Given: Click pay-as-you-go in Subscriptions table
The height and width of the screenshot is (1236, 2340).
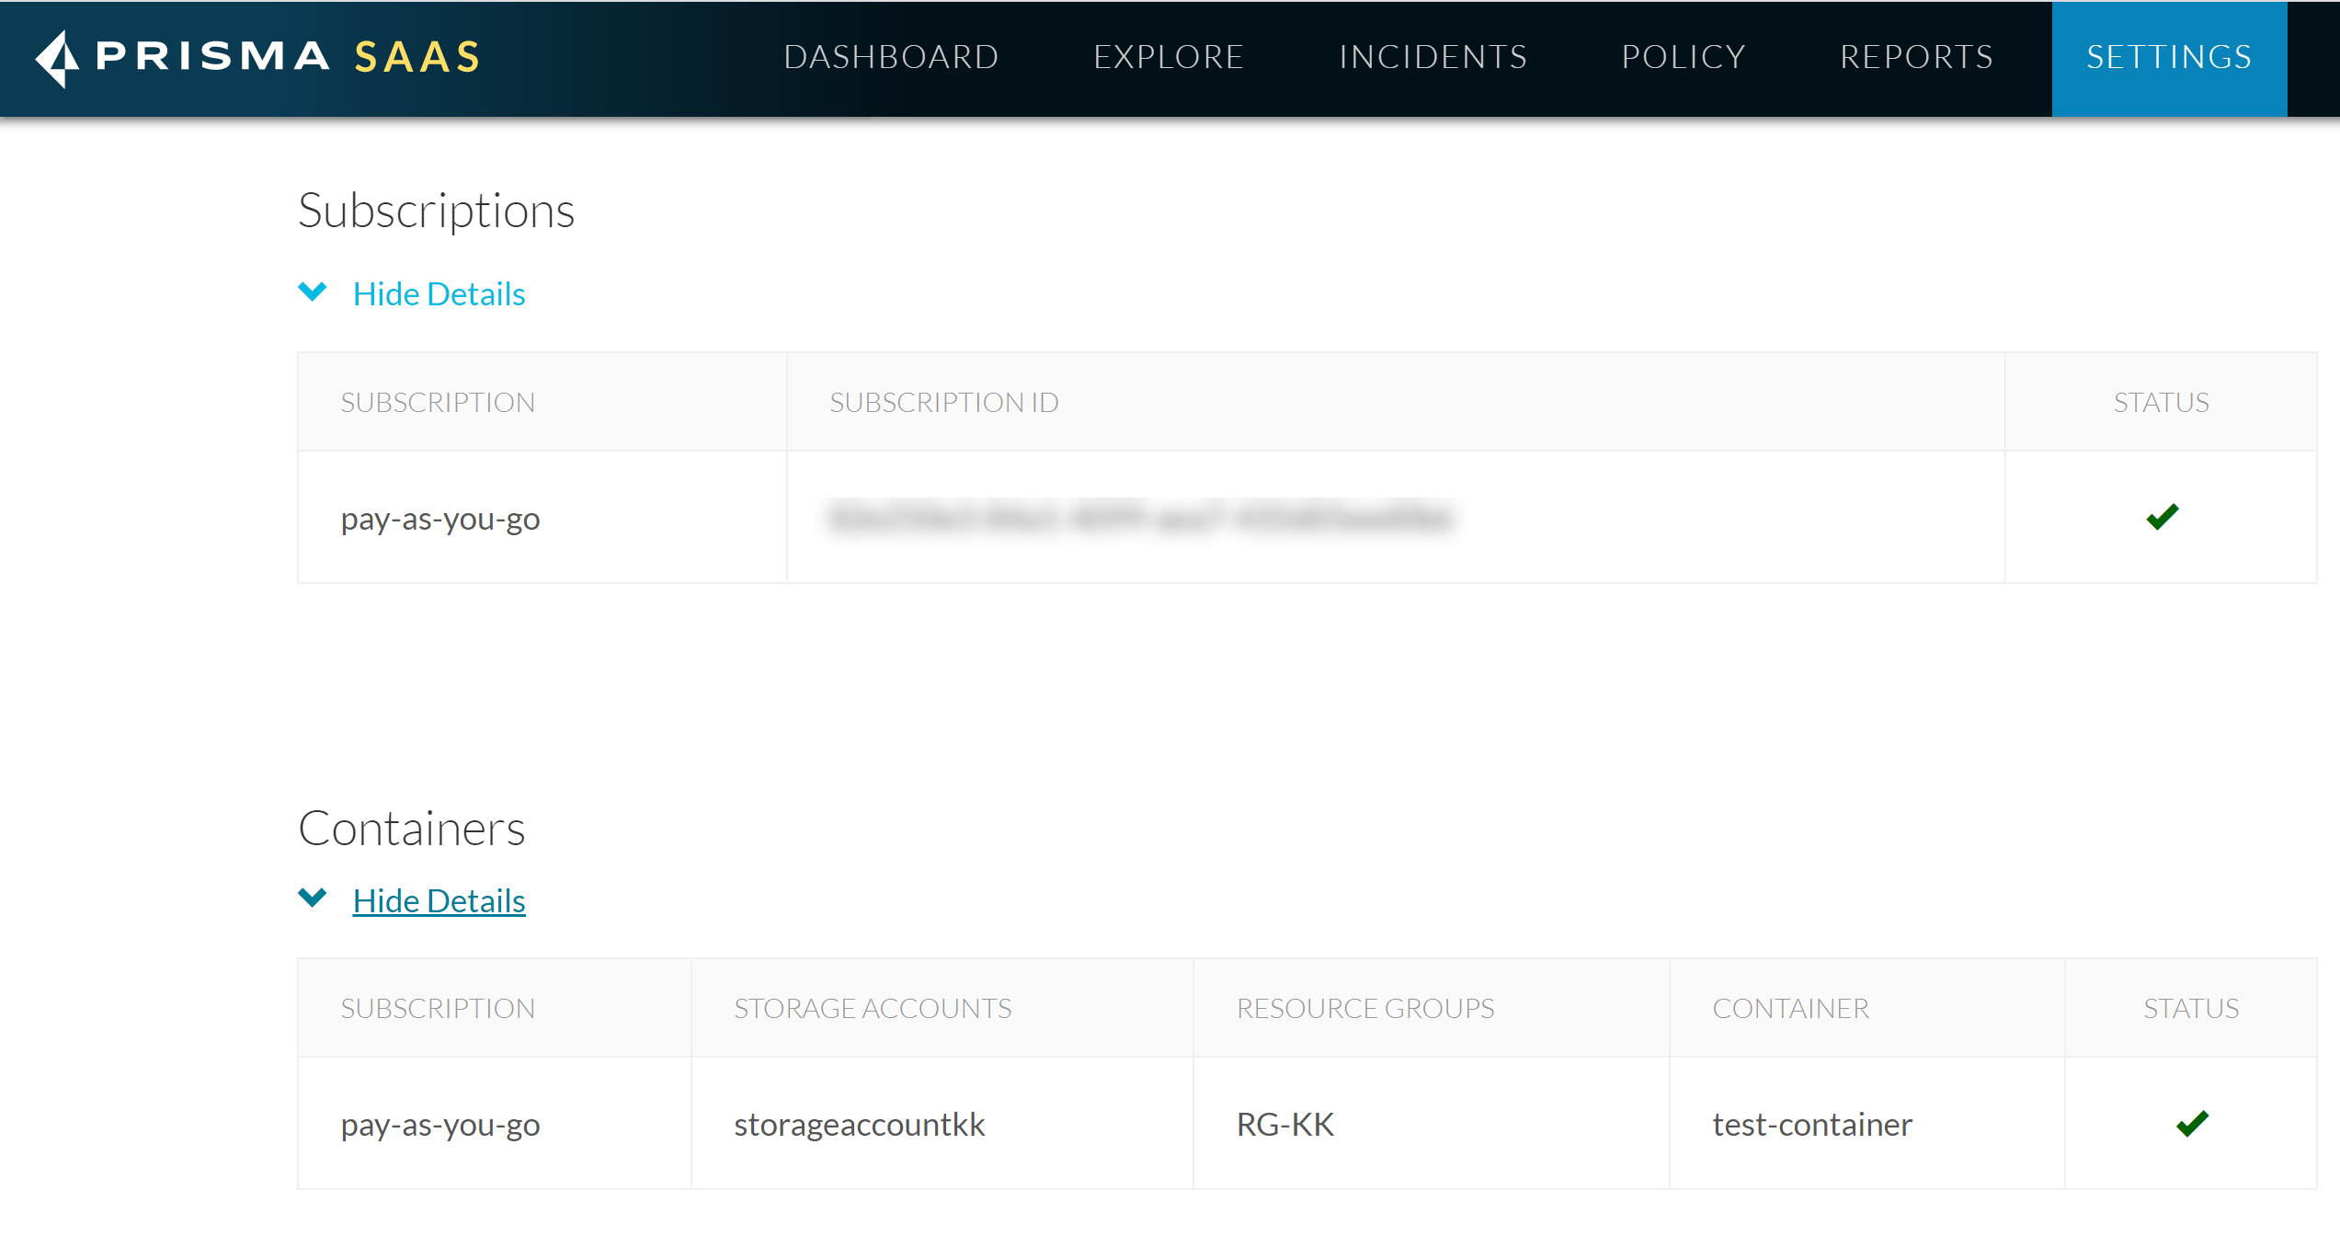Looking at the screenshot, I should tap(440, 519).
